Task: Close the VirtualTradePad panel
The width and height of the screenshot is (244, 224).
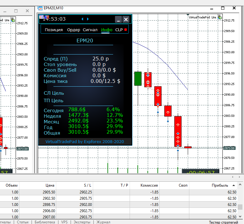Action: click(126, 19)
